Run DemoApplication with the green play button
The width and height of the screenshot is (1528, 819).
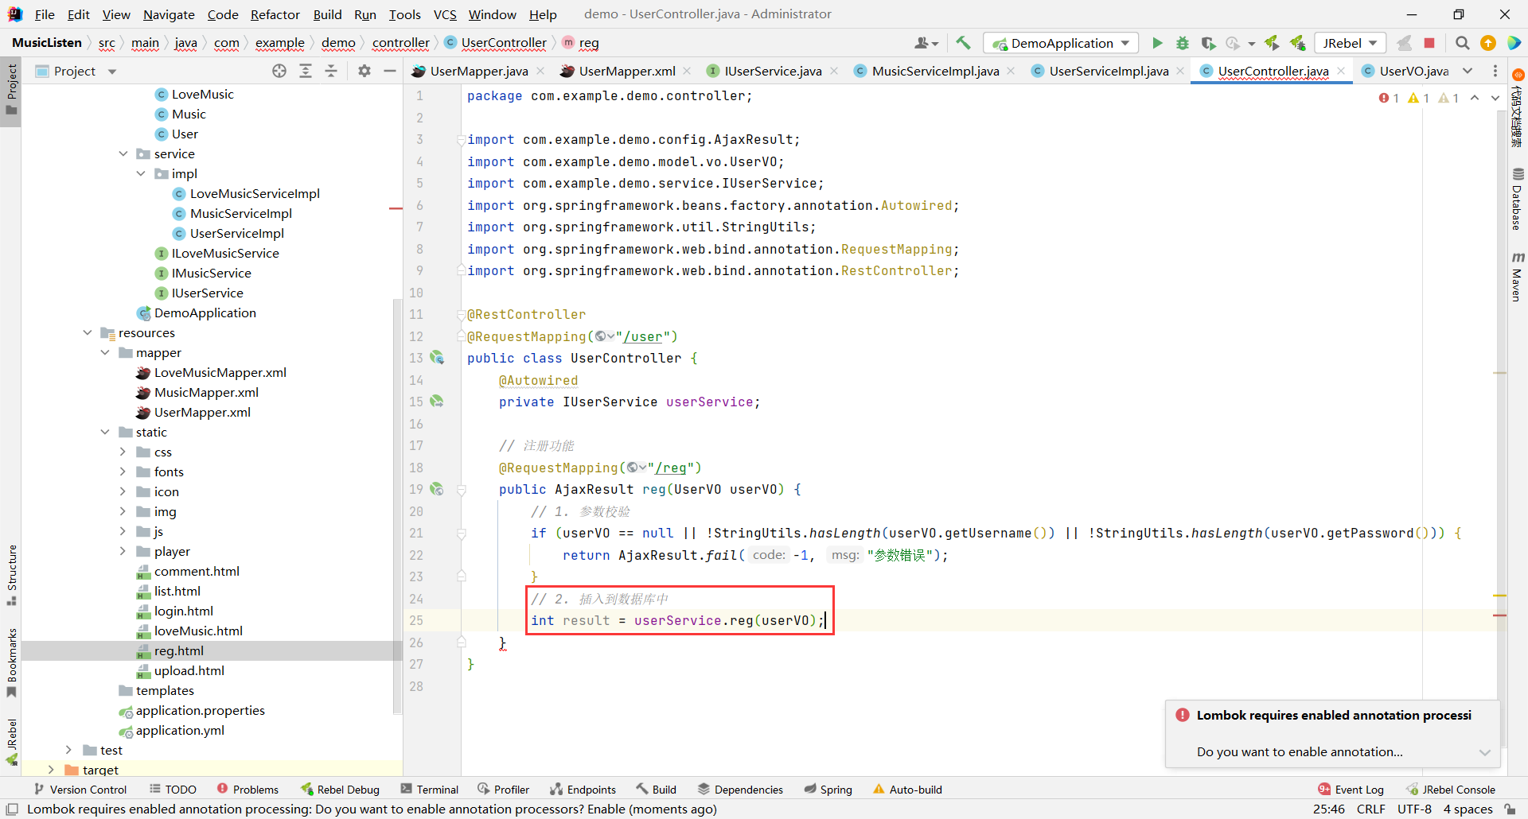[x=1157, y=43]
